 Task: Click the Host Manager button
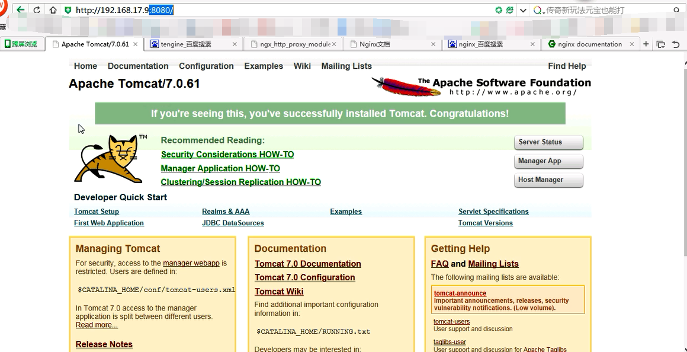tap(548, 180)
